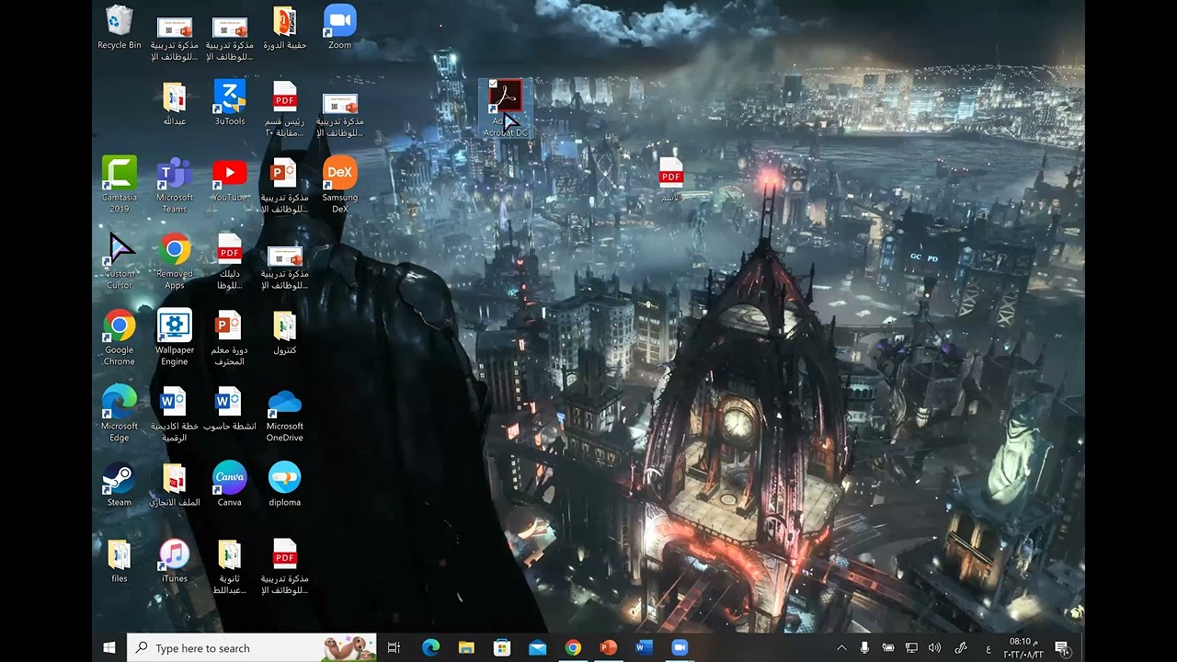Open Microsoft Store from the taskbar
Image resolution: width=1177 pixels, height=662 pixels.
502,648
